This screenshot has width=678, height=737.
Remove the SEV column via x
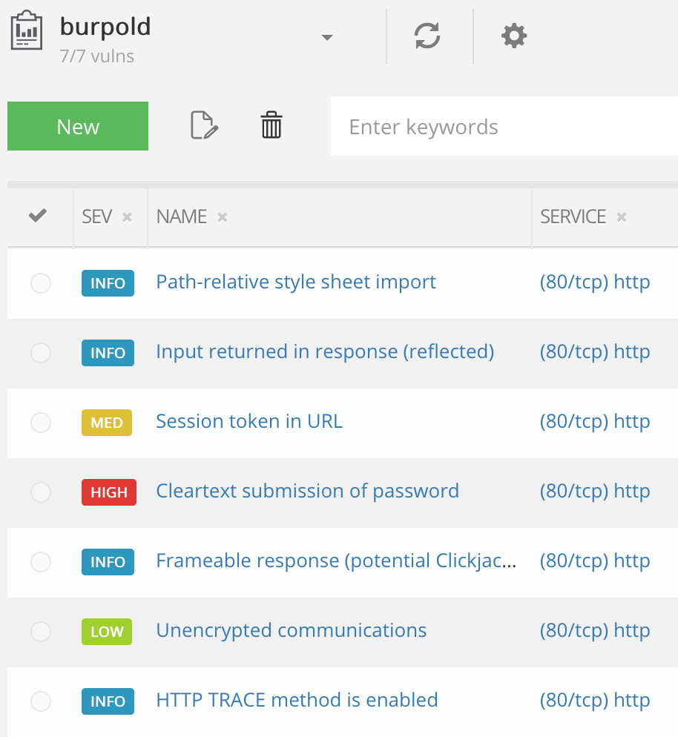(127, 217)
